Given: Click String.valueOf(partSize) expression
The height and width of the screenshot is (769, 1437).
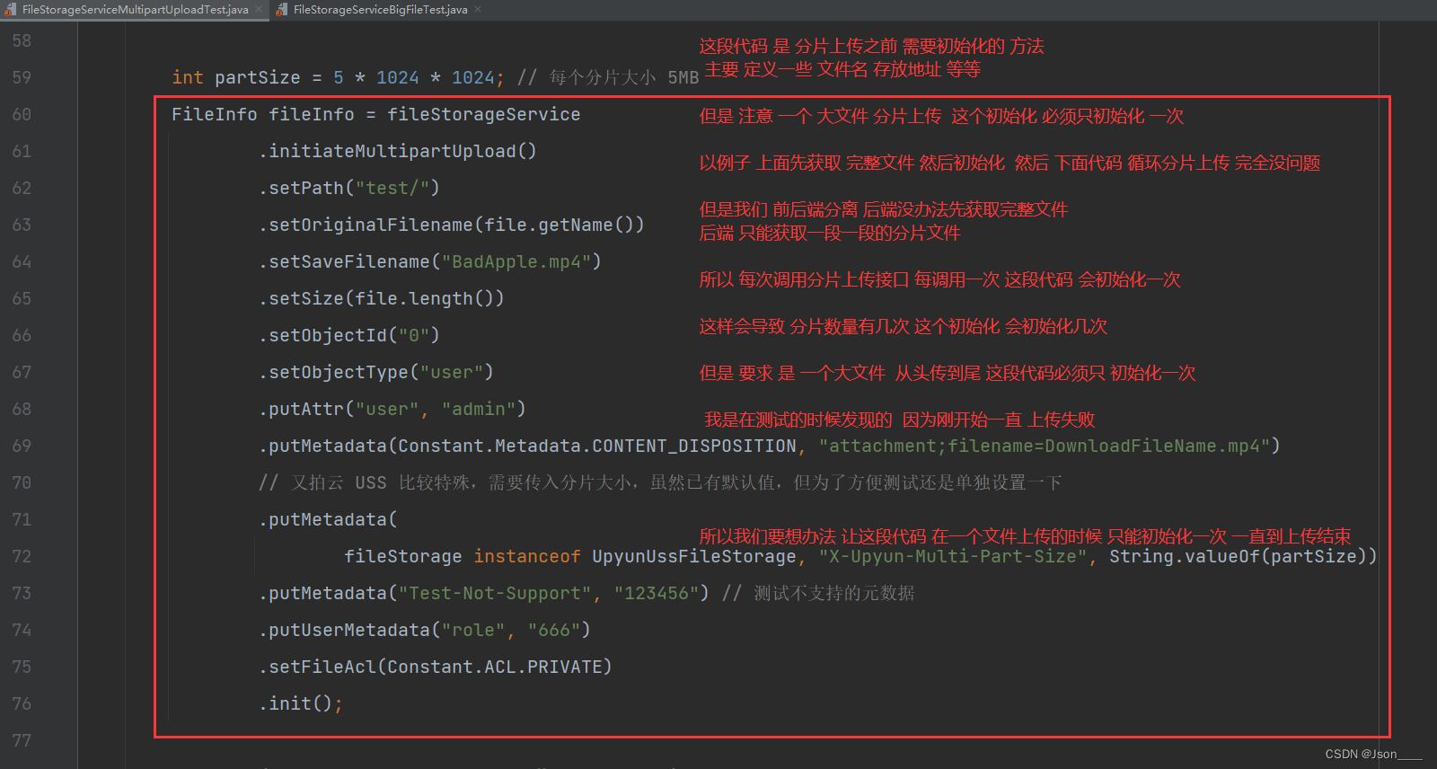Looking at the screenshot, I should coord(1238,556).
